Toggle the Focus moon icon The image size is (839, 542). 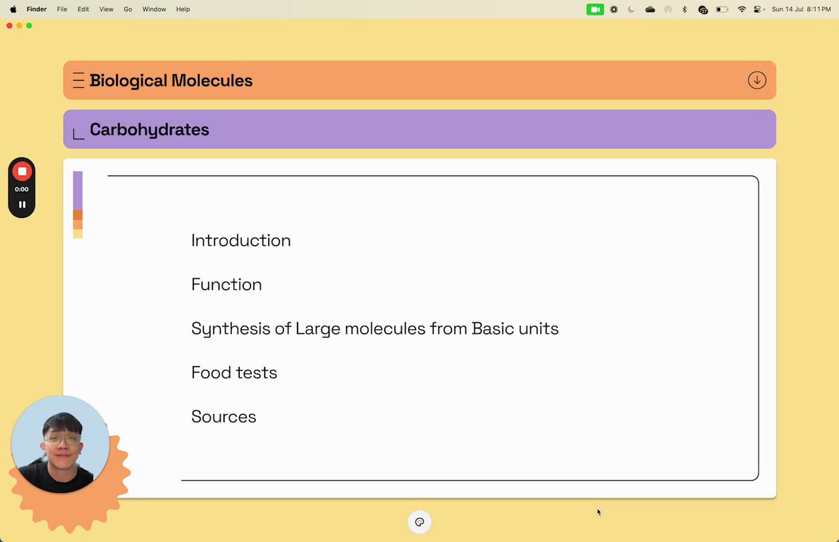(631, 10)
